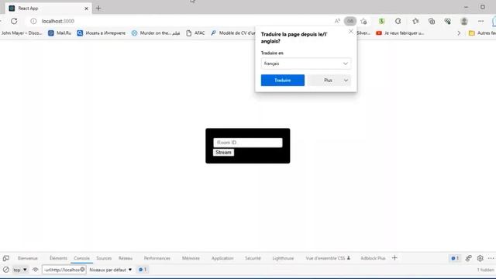The height and width of the screenshot is (279, 496).
Task: Select the Console tab
Action: pos(81,258)
